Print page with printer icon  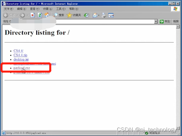(104, 15)
